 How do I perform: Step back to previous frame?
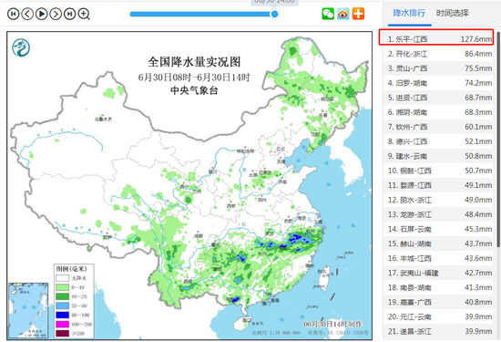coord(27,14)
